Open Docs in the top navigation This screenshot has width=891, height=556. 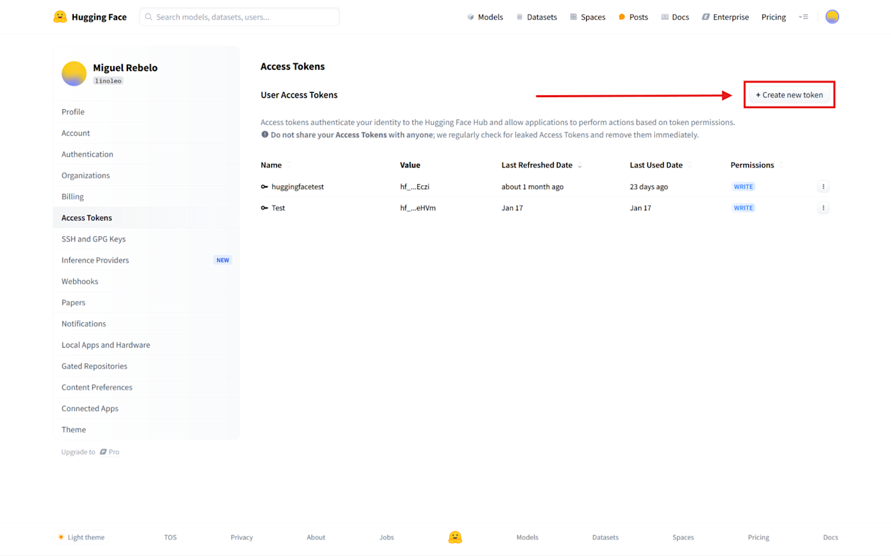point(675,17)
